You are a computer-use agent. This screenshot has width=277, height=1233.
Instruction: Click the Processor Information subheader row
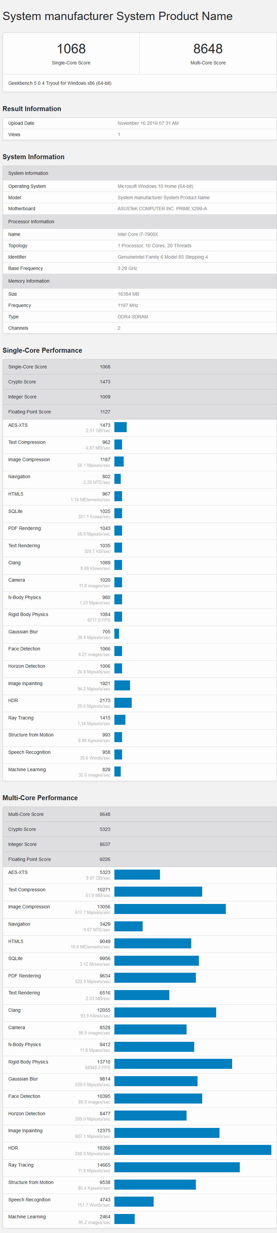click(140, 222)
